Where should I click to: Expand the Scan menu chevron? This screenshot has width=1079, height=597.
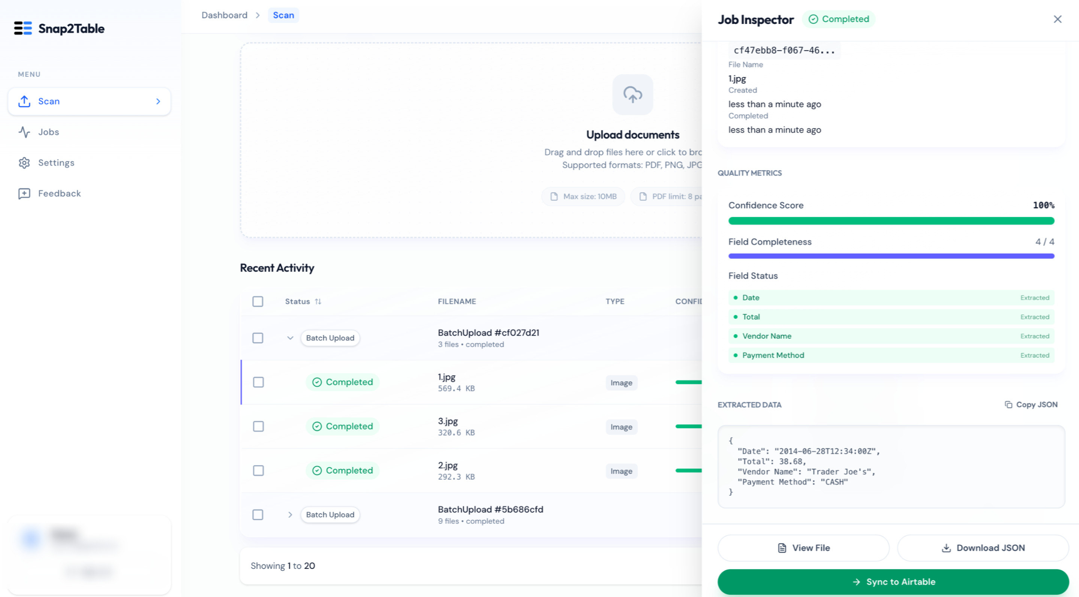[x=158, y=101]
